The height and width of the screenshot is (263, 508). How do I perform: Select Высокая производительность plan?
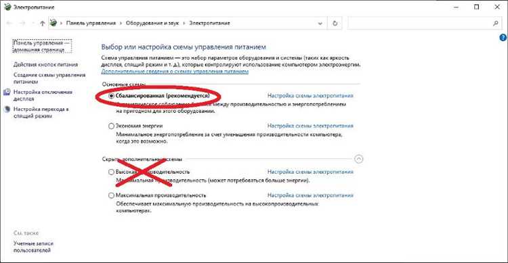(111, 172)
